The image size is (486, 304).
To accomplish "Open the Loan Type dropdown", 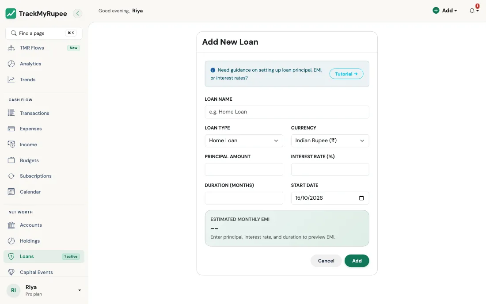I will click(243, 141).
